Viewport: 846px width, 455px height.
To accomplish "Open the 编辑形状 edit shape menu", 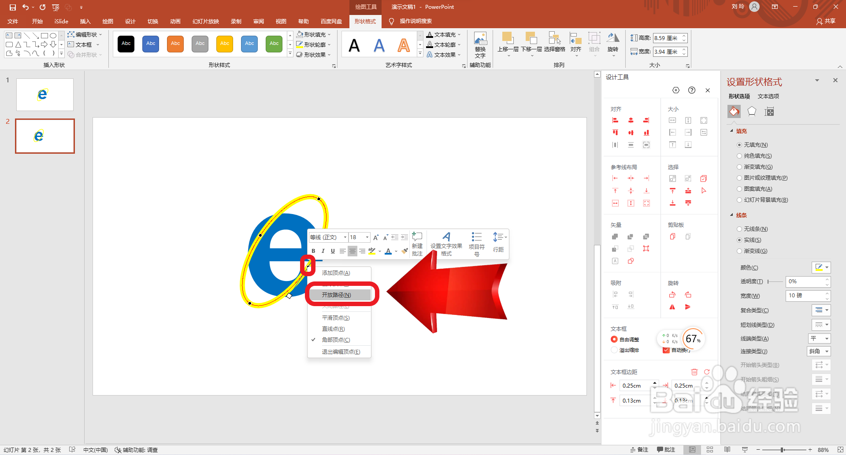I will (85, 34).
